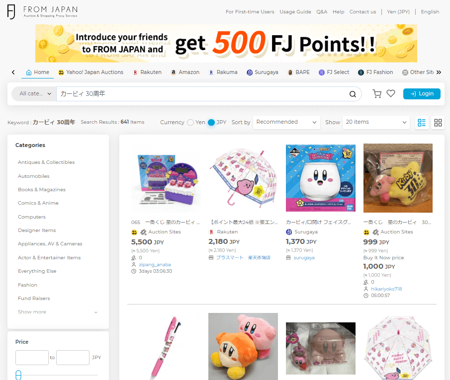Click the From Japan logo
The image size is (450, 380).
pyautogui.click(x=42, y=12)
